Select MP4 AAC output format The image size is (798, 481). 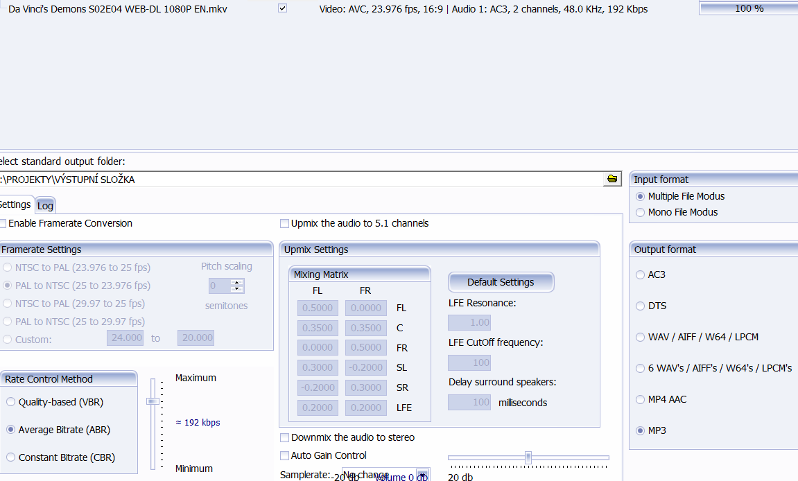(640, 399)
